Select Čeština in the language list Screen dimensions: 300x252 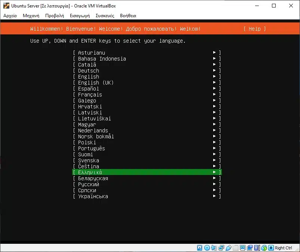(x=147, y=166)
